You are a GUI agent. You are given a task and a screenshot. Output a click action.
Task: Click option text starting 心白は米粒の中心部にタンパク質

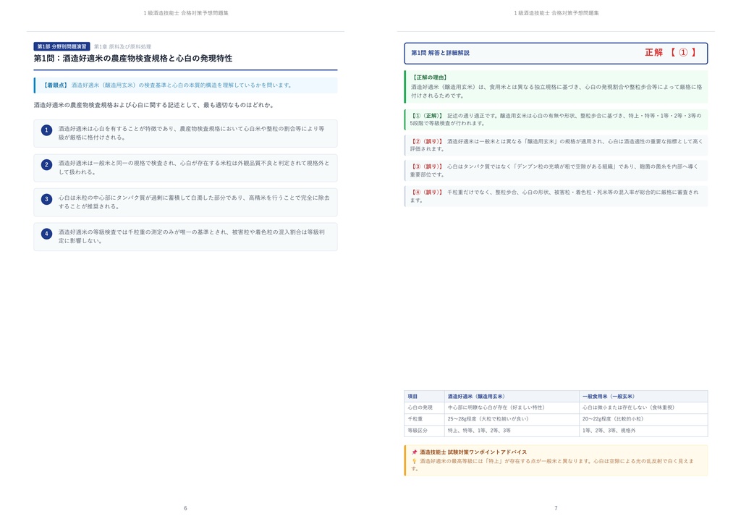tap(194, 202)
